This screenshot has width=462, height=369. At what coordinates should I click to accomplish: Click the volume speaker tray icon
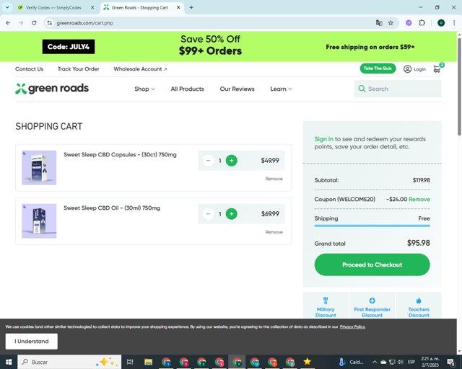(400, 362)
